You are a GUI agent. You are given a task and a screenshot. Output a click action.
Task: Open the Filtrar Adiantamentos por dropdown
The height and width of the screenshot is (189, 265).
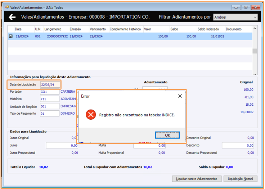click(x=235, y=17)
